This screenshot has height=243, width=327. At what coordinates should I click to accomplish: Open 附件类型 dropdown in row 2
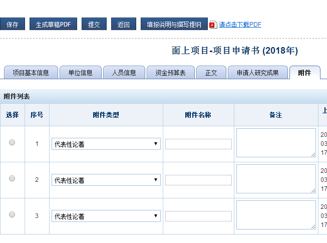pos(106,180)
